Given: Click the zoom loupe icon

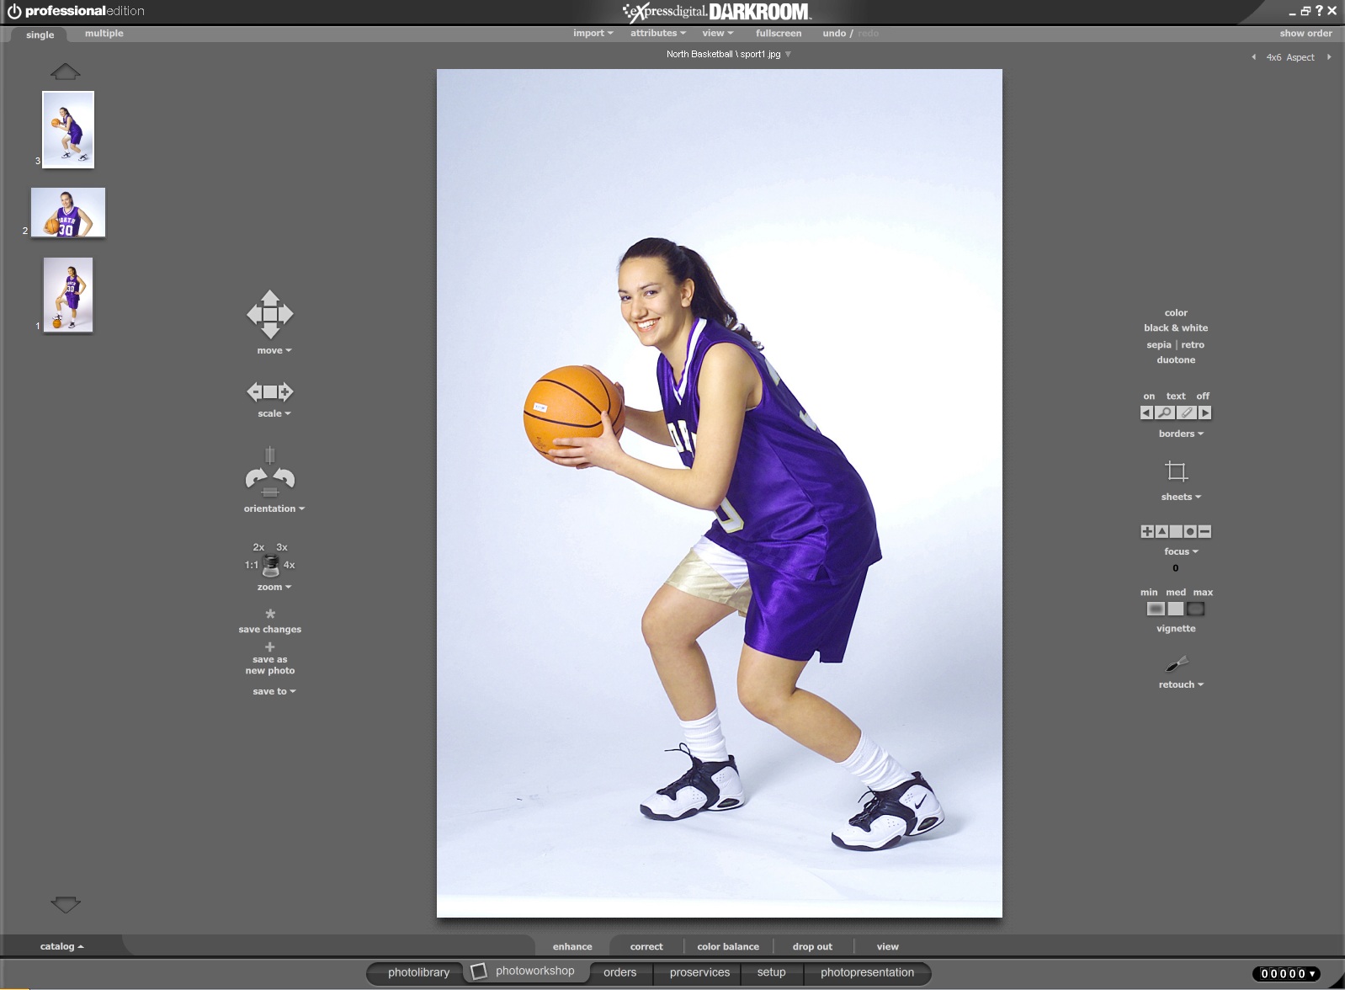Looking at the screenshot, I should click(x=271, y=566).
